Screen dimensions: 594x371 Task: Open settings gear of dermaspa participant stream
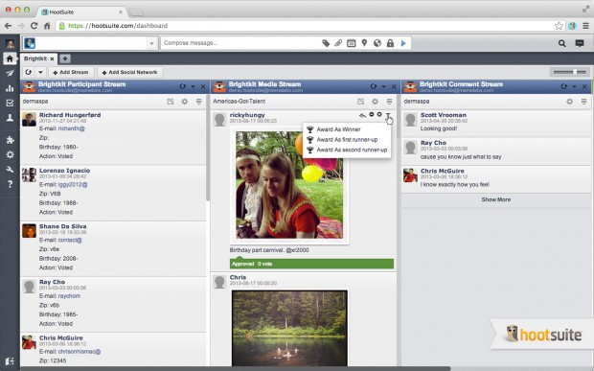point(185,102)
